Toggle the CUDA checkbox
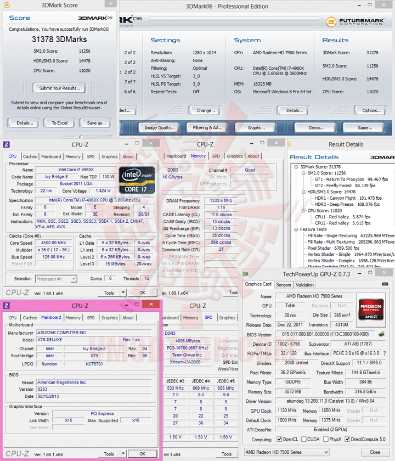Image resolution: width=395 pixels, height=461 pixels. tap(304, 439)
